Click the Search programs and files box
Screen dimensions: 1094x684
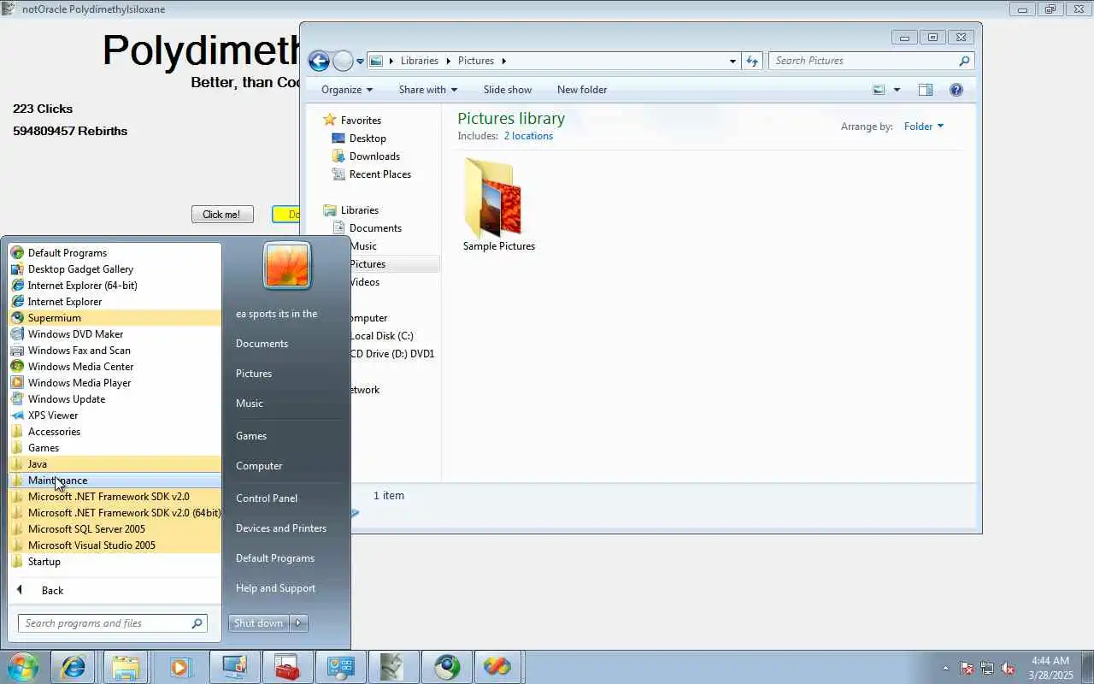112,623
